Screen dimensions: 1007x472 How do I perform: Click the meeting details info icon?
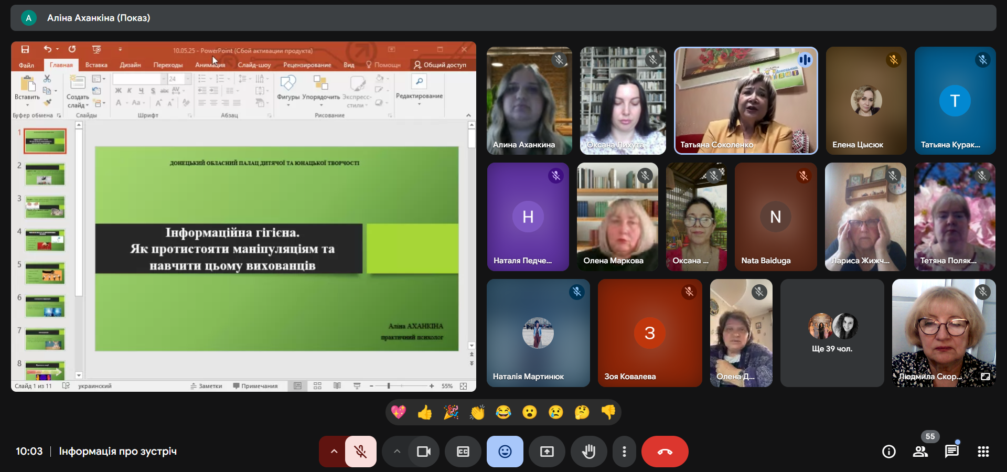[888, 452]
